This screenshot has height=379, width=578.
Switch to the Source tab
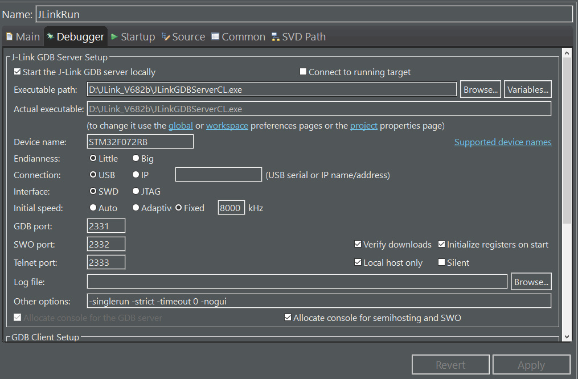tap(183, 36)
